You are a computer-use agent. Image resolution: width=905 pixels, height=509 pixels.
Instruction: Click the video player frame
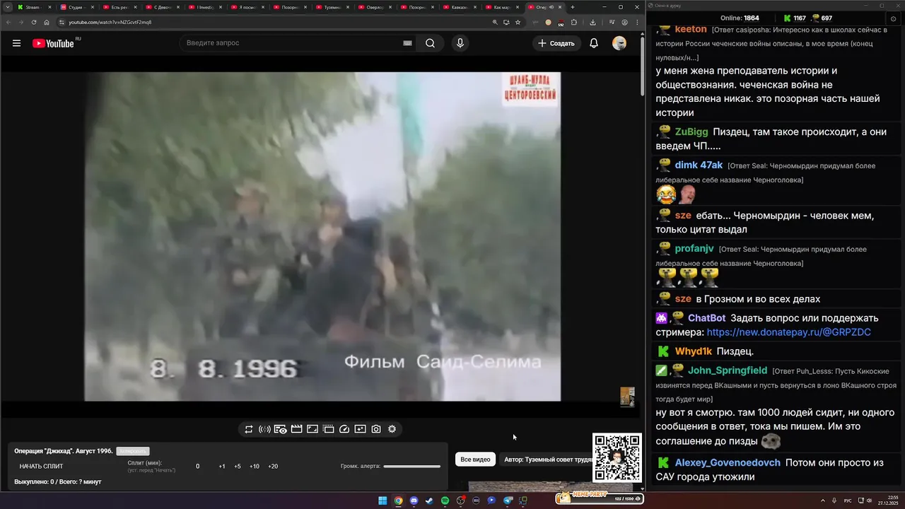[x=322, y=236]
